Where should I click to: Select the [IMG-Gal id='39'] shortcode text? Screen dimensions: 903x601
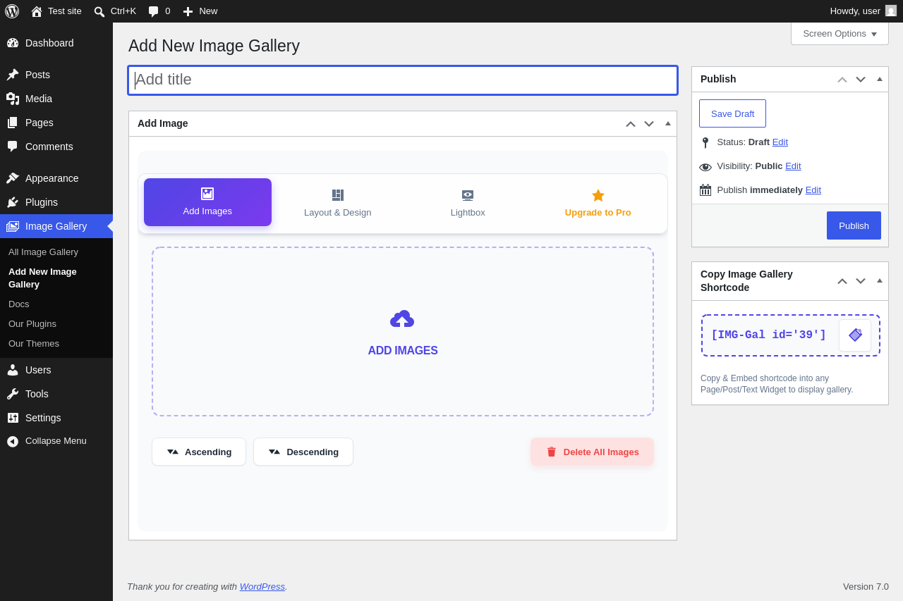(768, 335)
